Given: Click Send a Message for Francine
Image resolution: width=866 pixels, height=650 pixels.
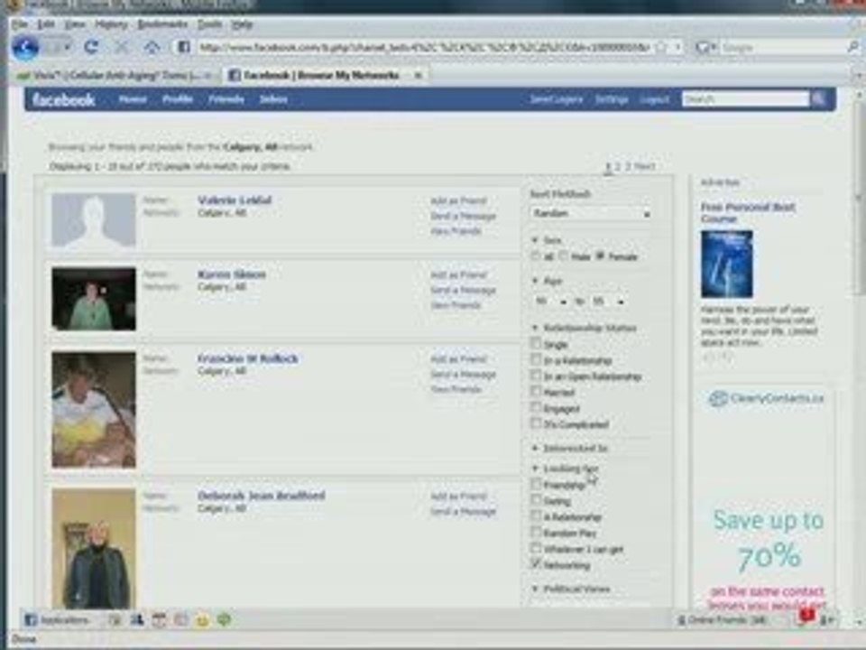Looking at the screenshot, I should pyautogui.click(x=463, y=375).
